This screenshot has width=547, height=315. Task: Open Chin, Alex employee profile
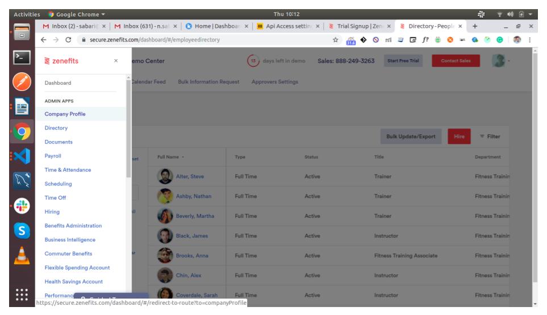189,276
